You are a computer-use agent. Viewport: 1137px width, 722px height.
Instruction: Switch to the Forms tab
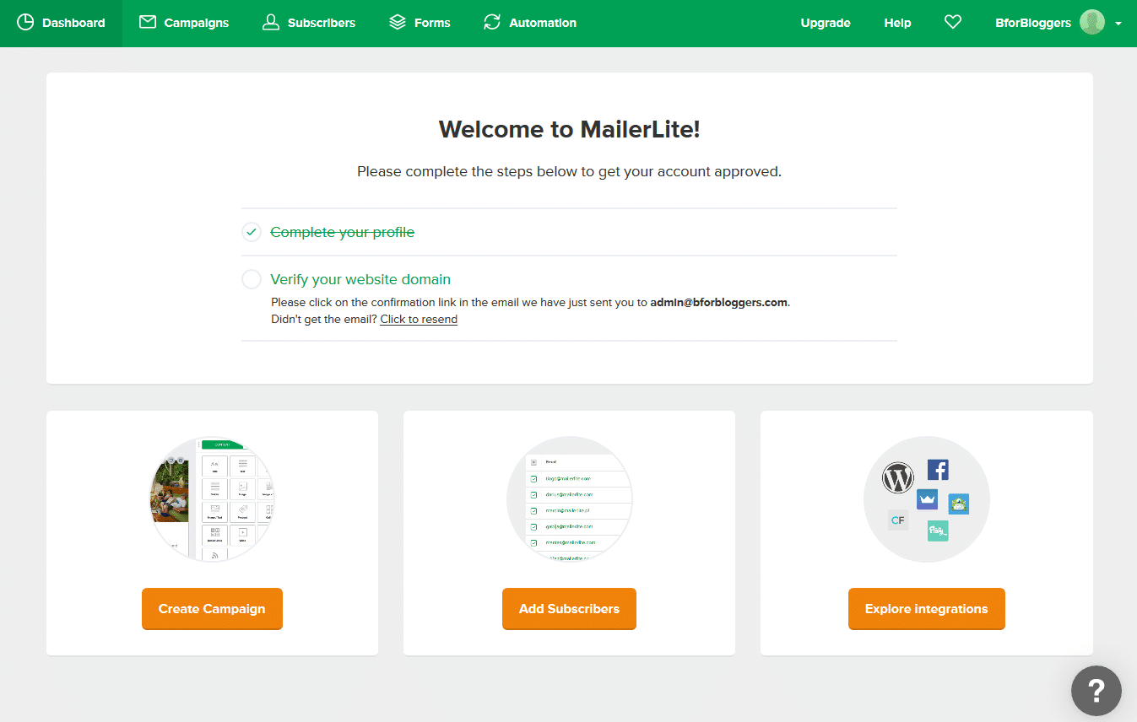(420, 23)
